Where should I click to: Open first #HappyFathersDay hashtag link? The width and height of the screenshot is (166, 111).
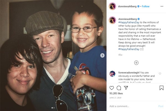click(129, 22)
